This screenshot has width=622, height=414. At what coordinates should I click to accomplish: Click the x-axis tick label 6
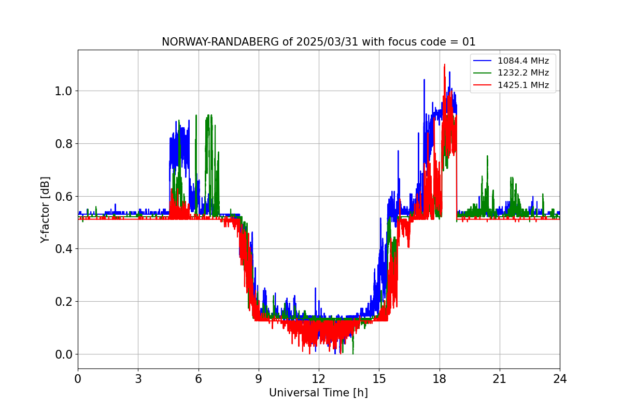(x=198, y=379)
